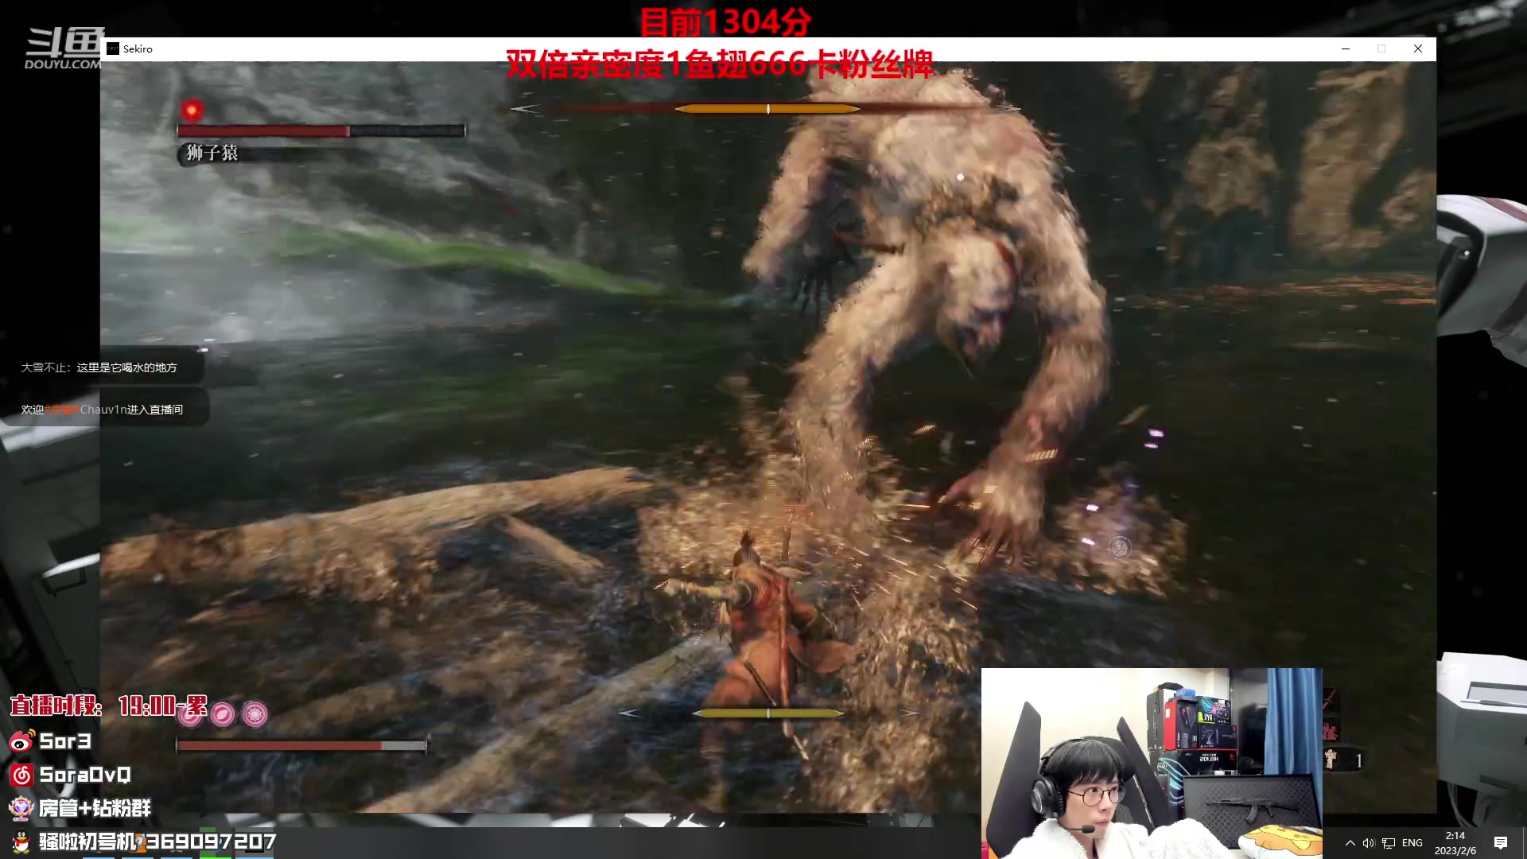Click the rightmost flower-patterned resurrection node icon
This screenshot has width=1527, height=859.
[255, 714]
